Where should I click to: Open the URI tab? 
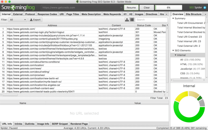(x=62, y=14)
